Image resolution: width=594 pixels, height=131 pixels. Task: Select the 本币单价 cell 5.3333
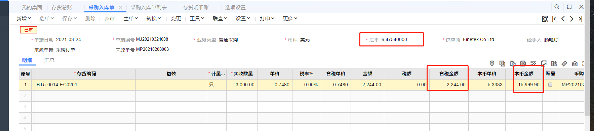(x=487, y=85)
